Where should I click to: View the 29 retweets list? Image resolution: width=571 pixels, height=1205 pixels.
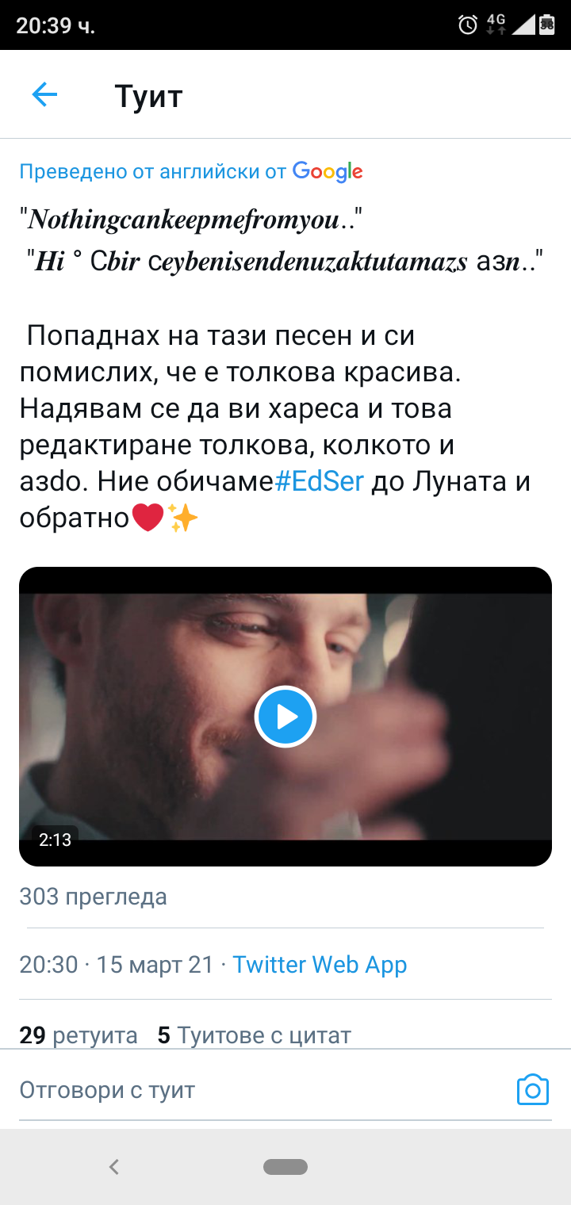[x=79, y=1035]
